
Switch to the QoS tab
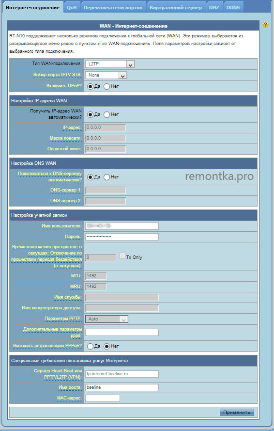72,7
